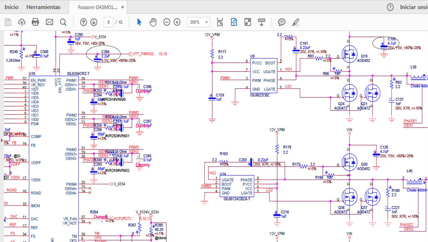Select the Foxconn G43M01 document tab
The image size is (428, 242).
[98, 7]
